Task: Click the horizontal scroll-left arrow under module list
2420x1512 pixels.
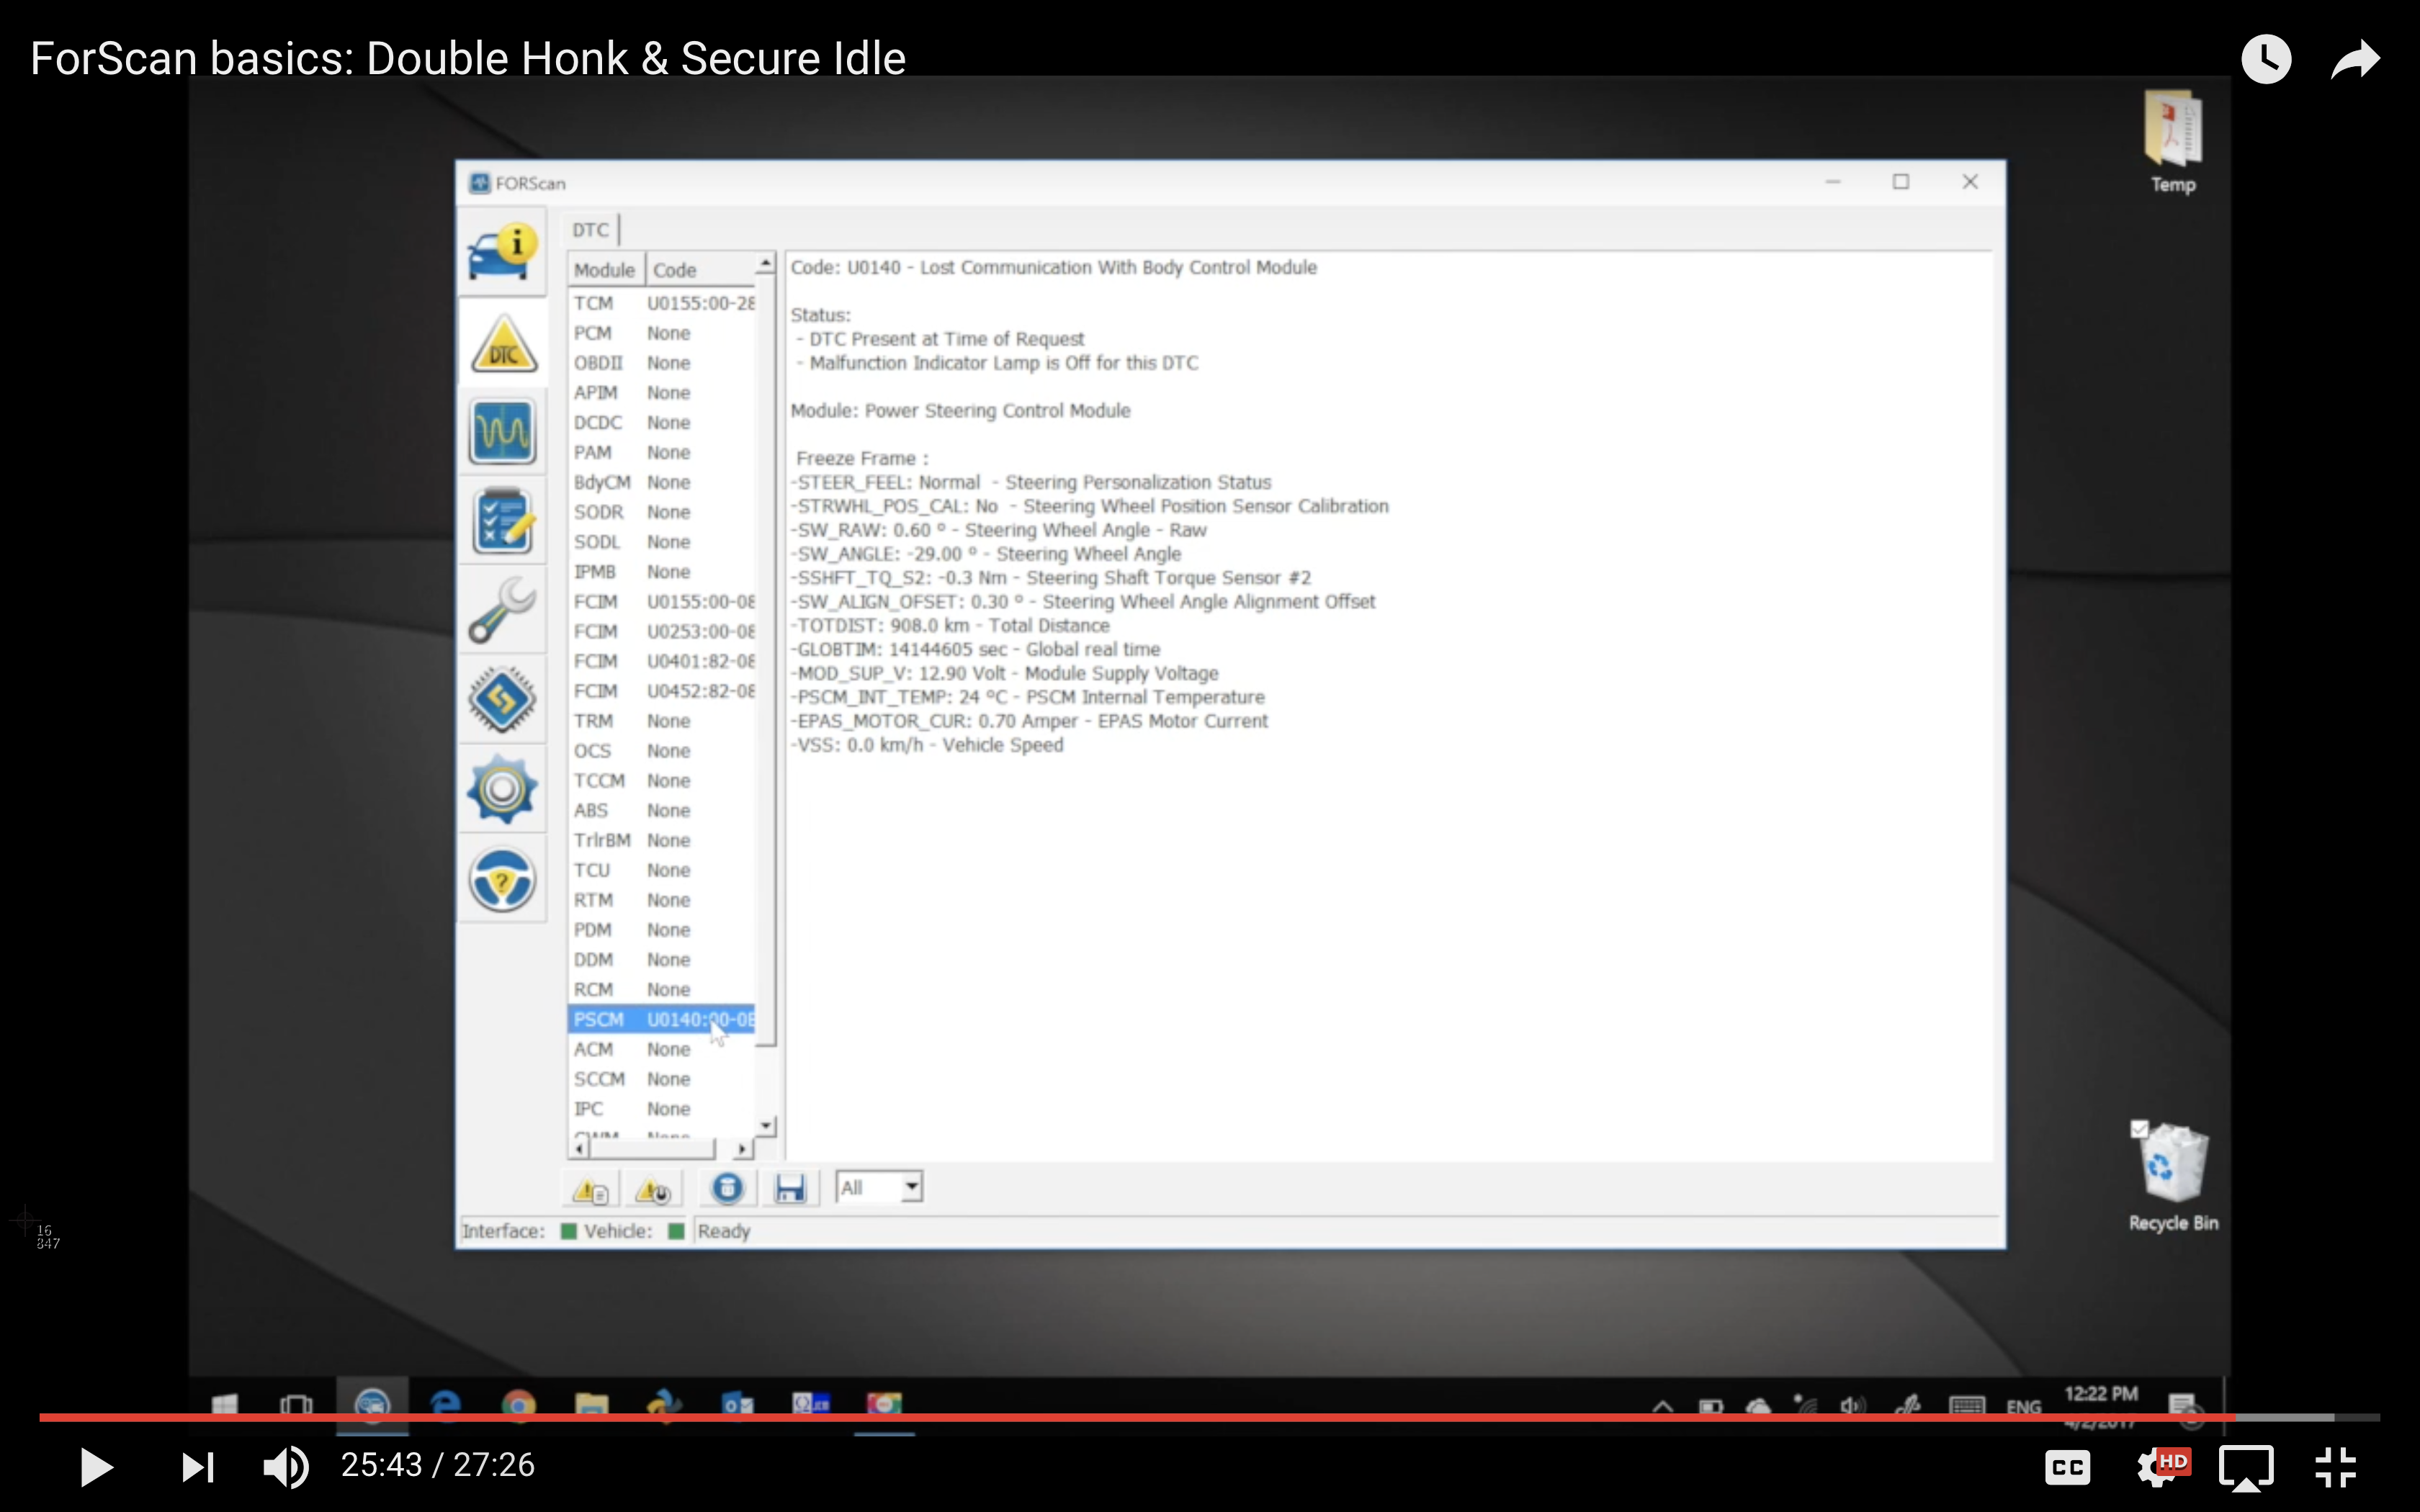Action: coord(579,1149)
